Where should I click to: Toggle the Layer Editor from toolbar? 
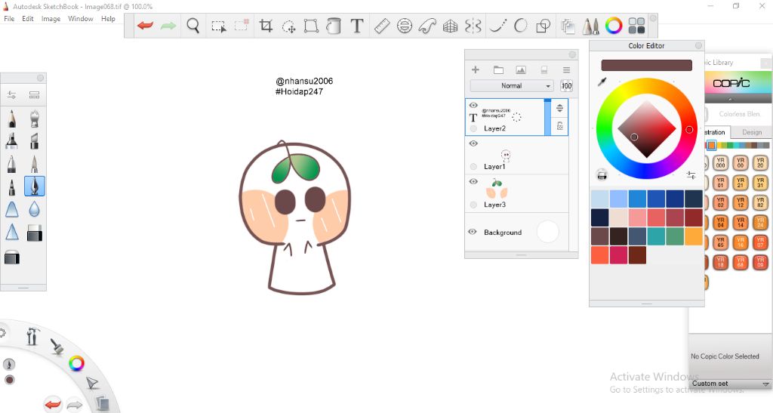coord(568,26)
